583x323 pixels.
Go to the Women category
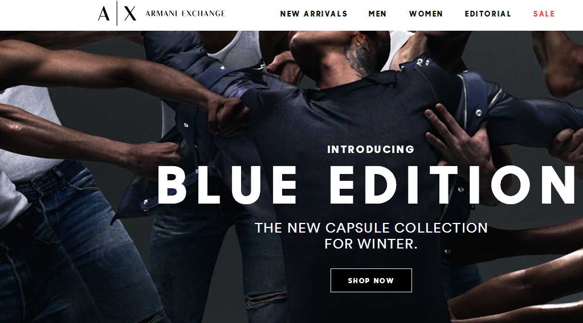(426, 14)
